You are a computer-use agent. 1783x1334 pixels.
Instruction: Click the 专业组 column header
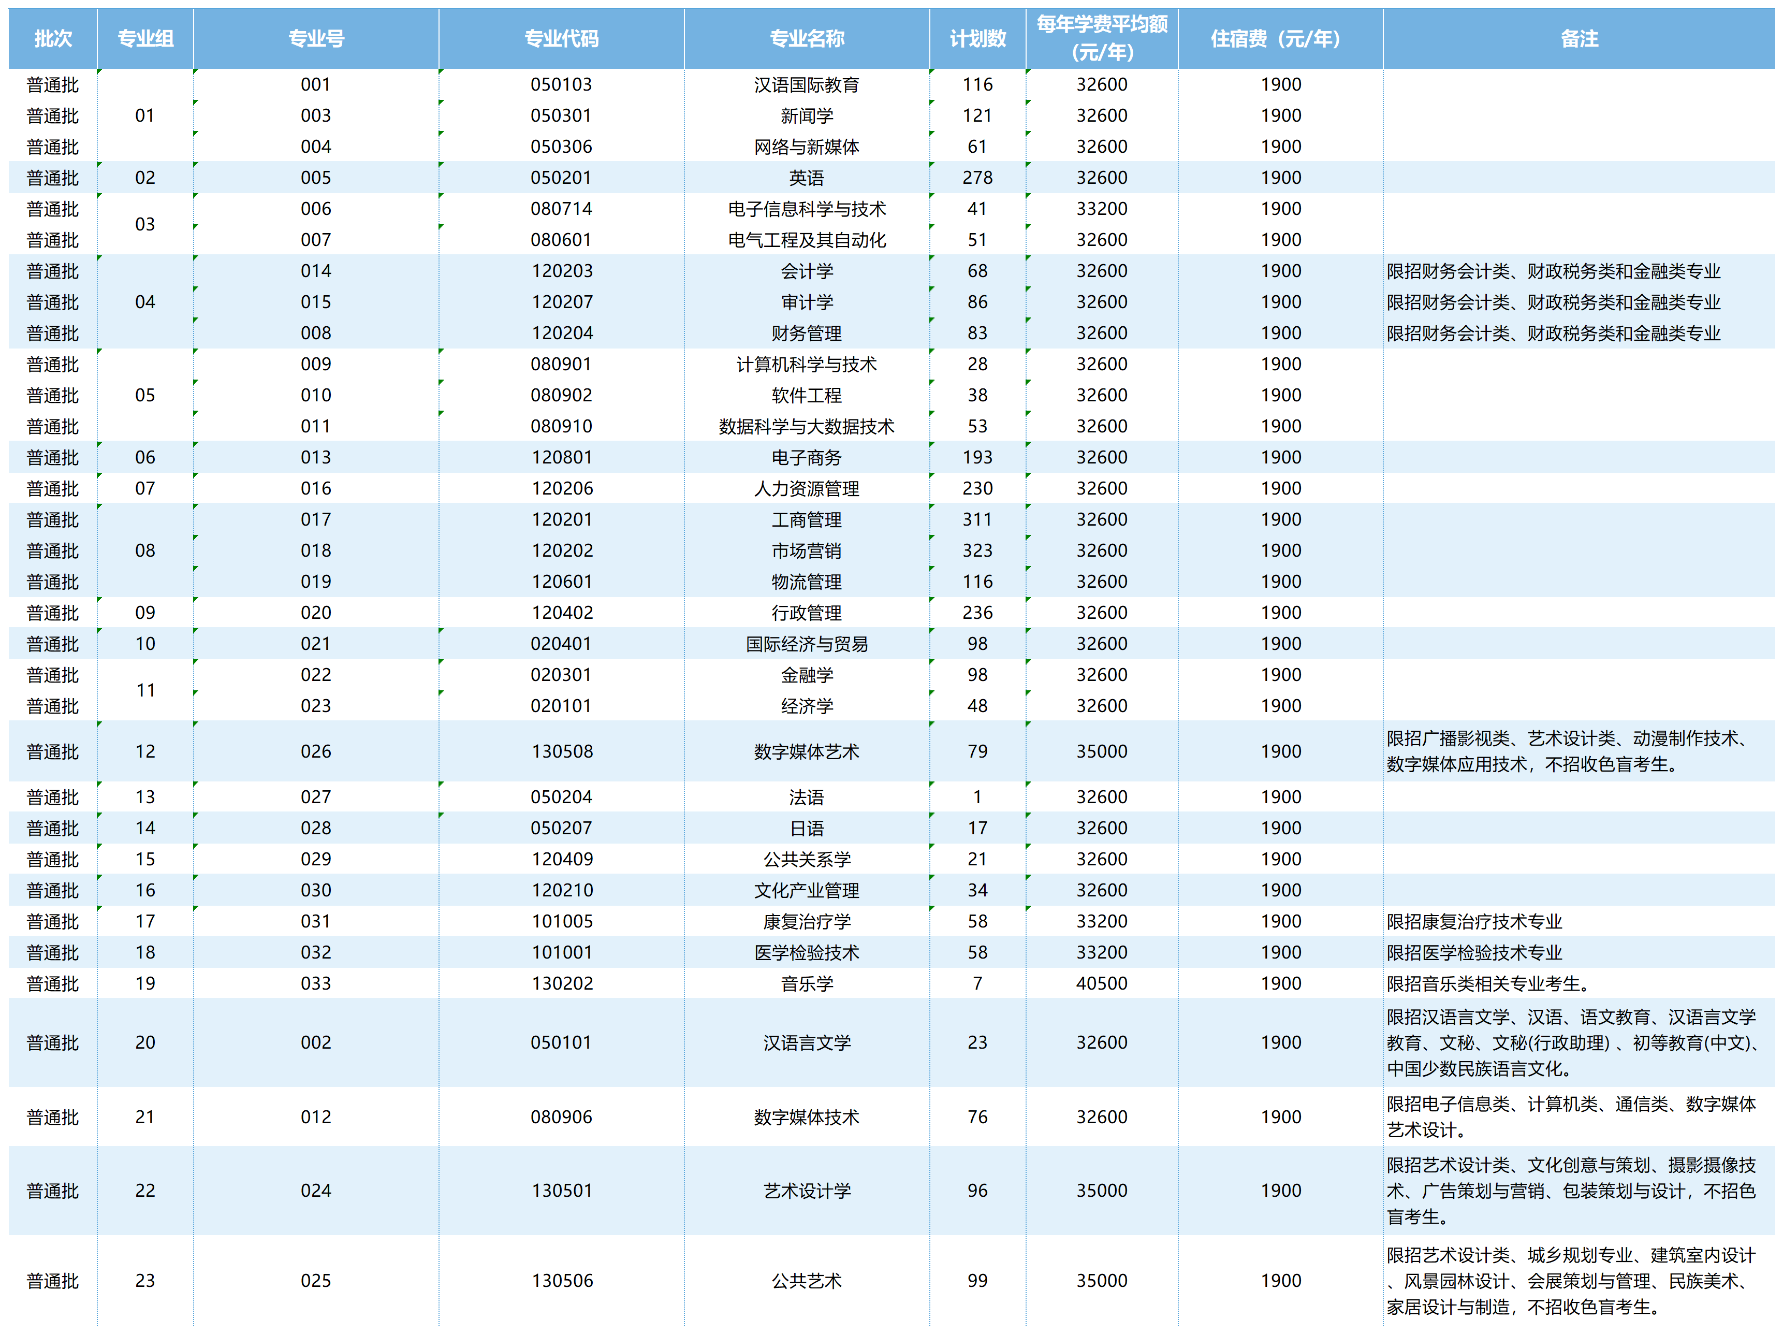pyautogui.click(x=145, y=39)
